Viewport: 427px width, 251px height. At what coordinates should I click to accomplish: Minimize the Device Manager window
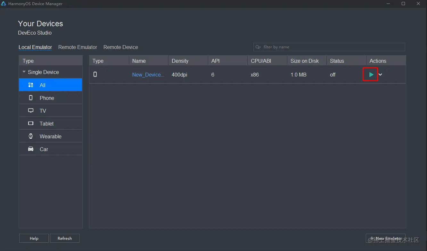[388, 4]
